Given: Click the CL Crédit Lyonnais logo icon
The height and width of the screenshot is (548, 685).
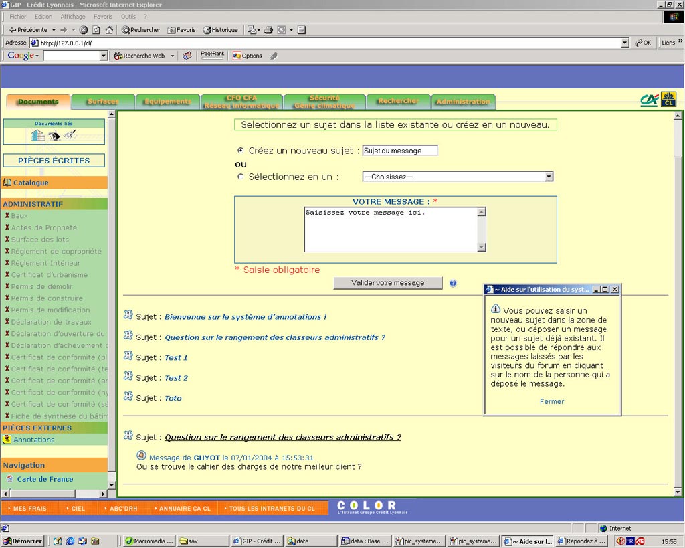Looking at the screenshot, I should point(668,99).
